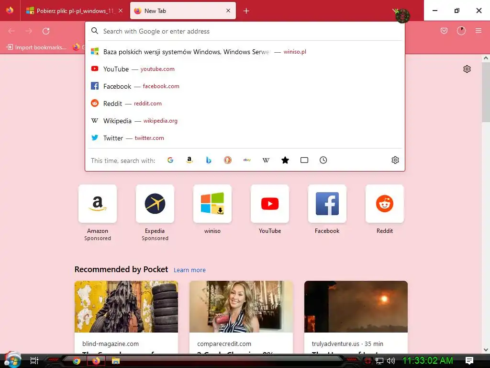Open the Firefox hamburger menu
This screenshot has width=490, height=368.
click(x=479, y=31)
